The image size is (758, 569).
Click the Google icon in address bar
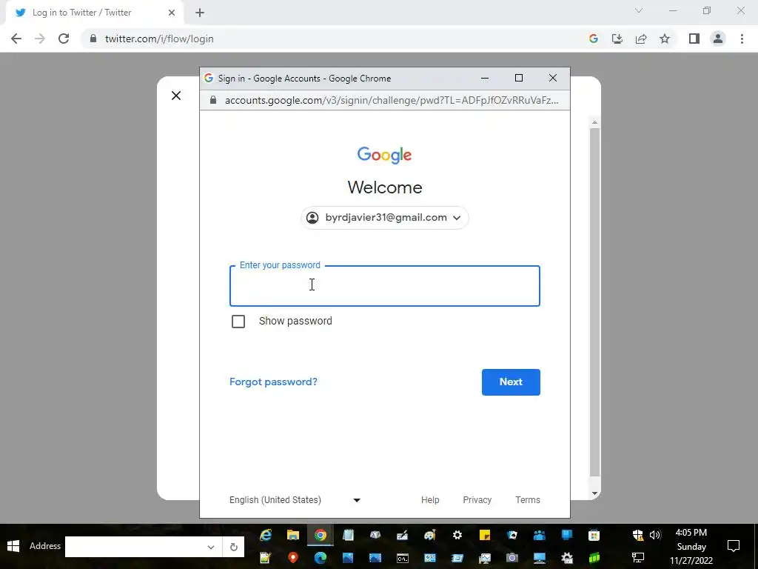click(x=593, y=39)
